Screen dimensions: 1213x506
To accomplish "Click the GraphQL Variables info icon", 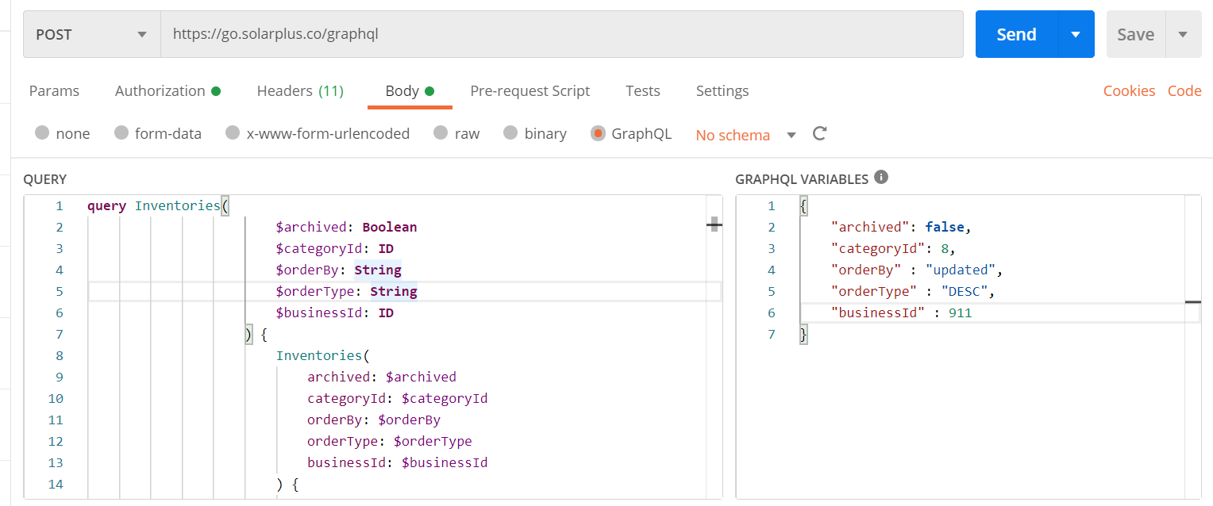I will [x=880, y=178].
